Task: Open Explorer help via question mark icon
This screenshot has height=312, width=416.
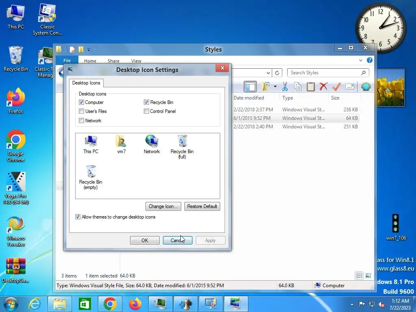Action: click(370, 60)
